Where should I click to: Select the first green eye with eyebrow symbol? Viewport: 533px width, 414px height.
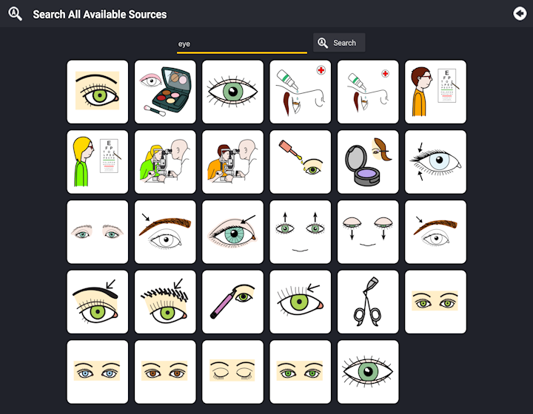click(x=98, y=92)
